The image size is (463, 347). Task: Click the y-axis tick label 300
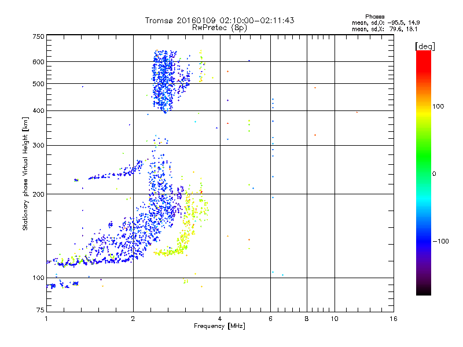click(x=38, y=145)
